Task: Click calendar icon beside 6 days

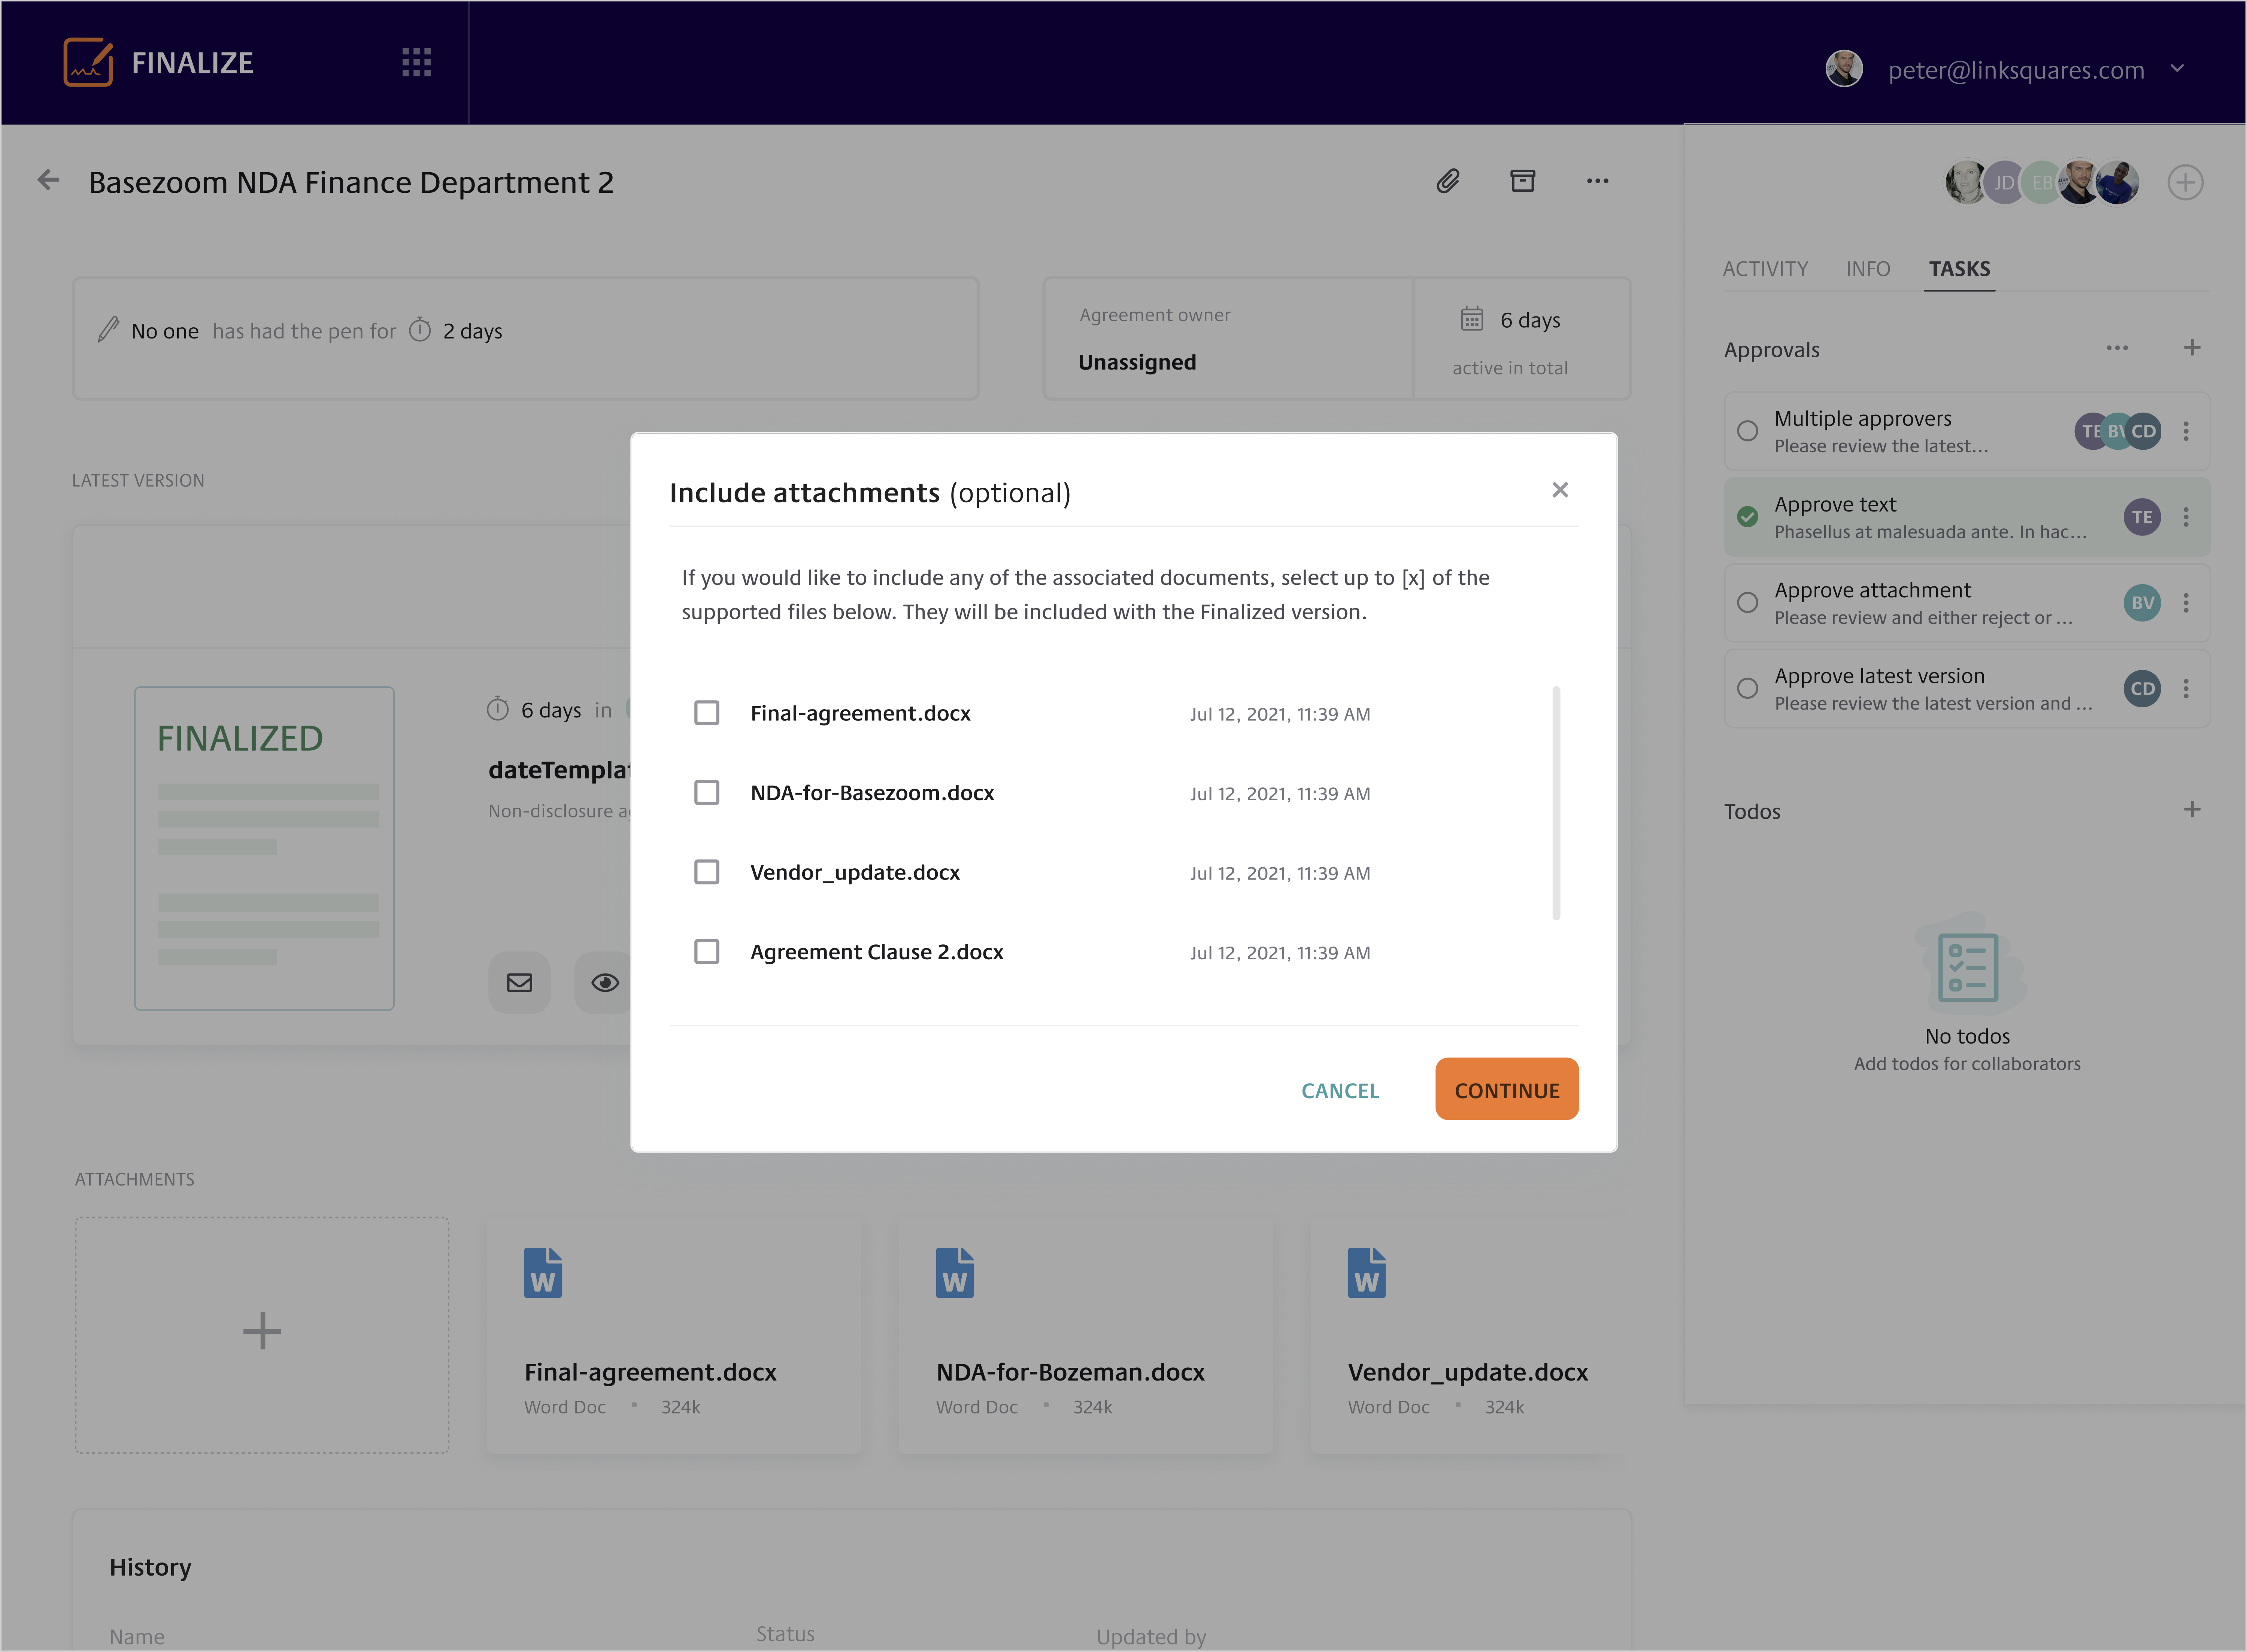Action: coord(1472,319)
